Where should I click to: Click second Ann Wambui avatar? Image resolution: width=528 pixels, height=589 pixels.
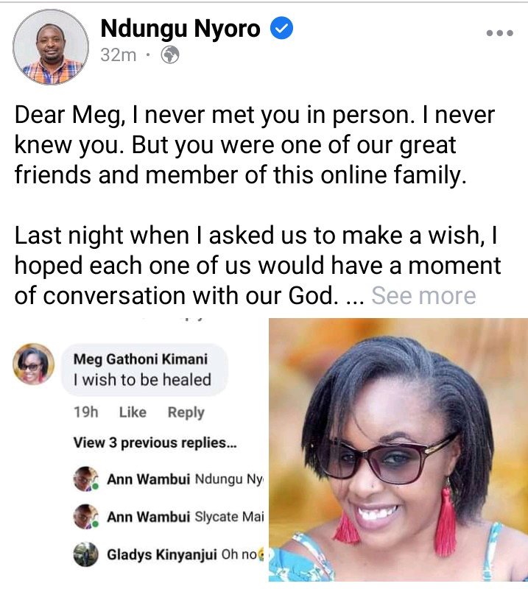[86, 517]
